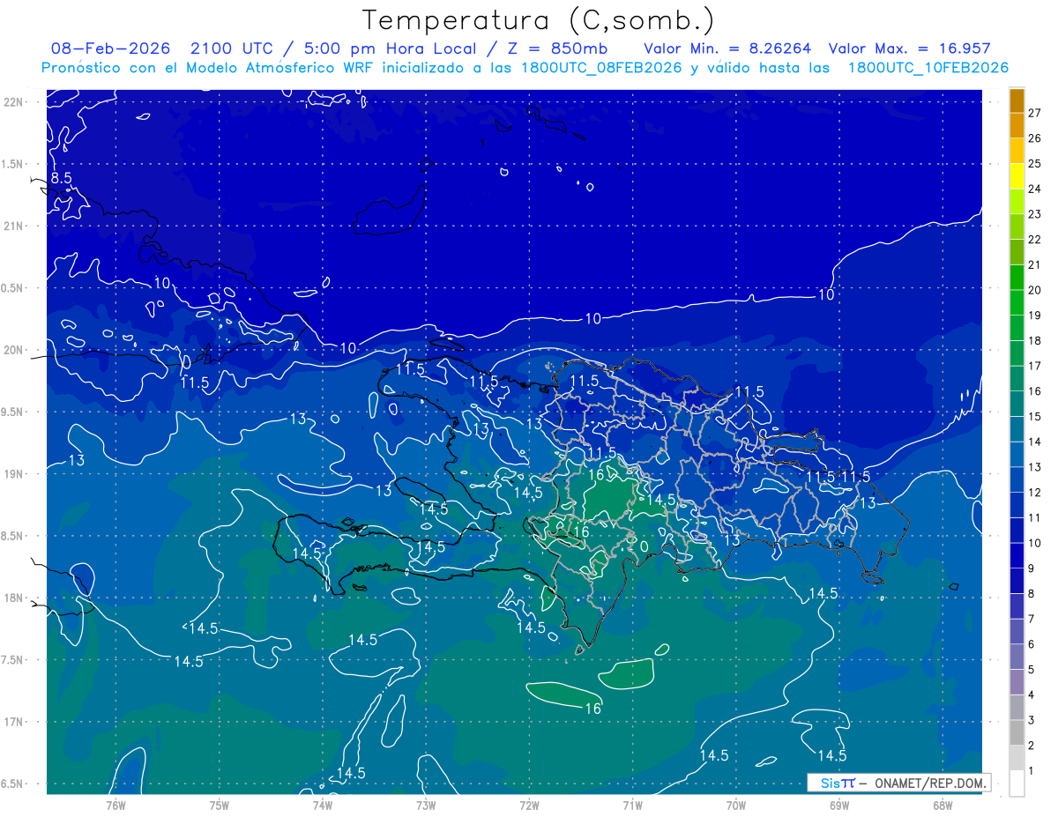This screenshot has width=1058, height=817.
Task: Click the "68W" longitude axis label
Action: click(943, 806)
